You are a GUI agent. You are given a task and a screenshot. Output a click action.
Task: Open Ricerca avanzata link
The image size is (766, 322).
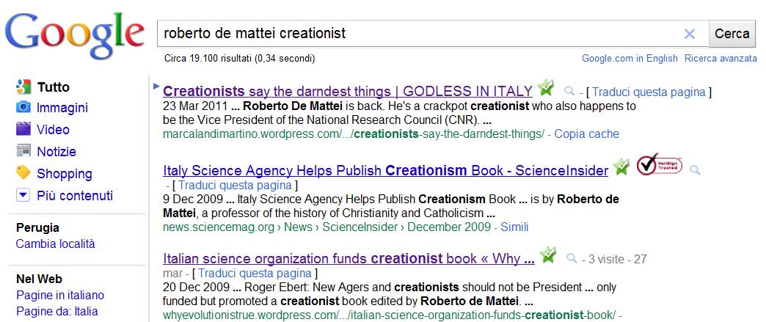coord(720,58)
